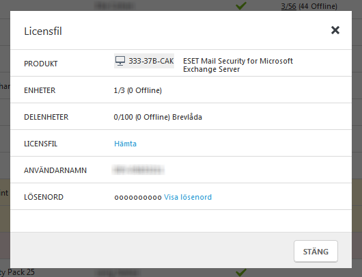Click the STÄNG button
Screen dimensions: 362x277
point(316,251)
